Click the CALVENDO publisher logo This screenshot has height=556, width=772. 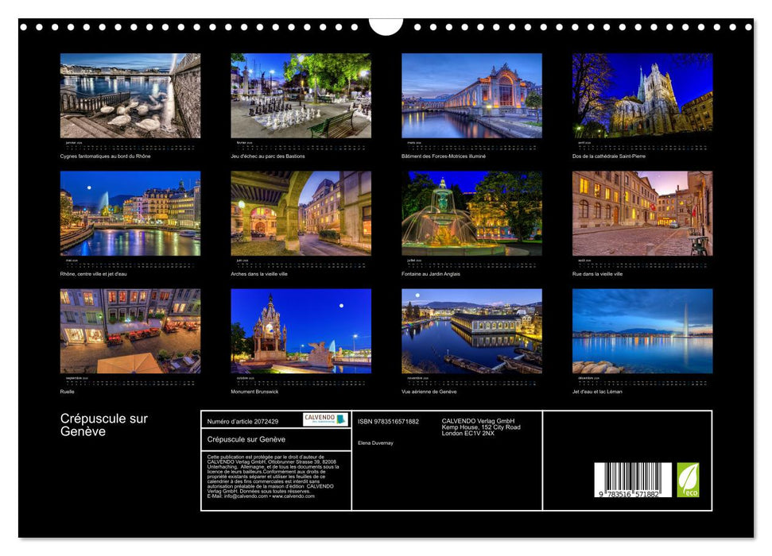pyautogui.click(x=324, y=419)
